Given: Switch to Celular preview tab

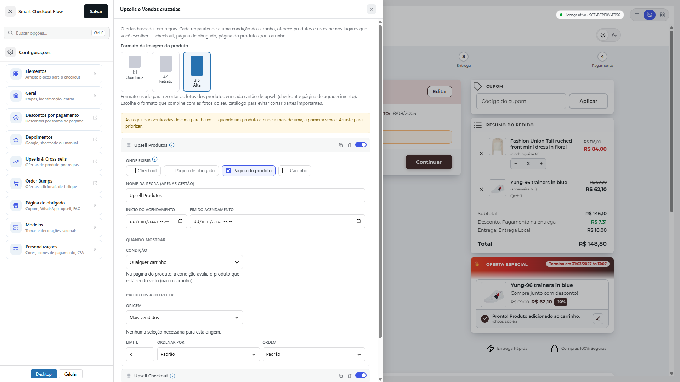Looking at the screenshot, I should (71, 374).
